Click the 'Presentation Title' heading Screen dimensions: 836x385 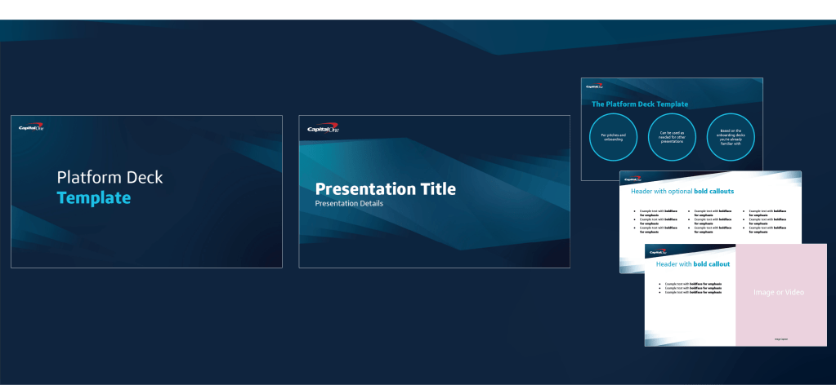point(385,189)
